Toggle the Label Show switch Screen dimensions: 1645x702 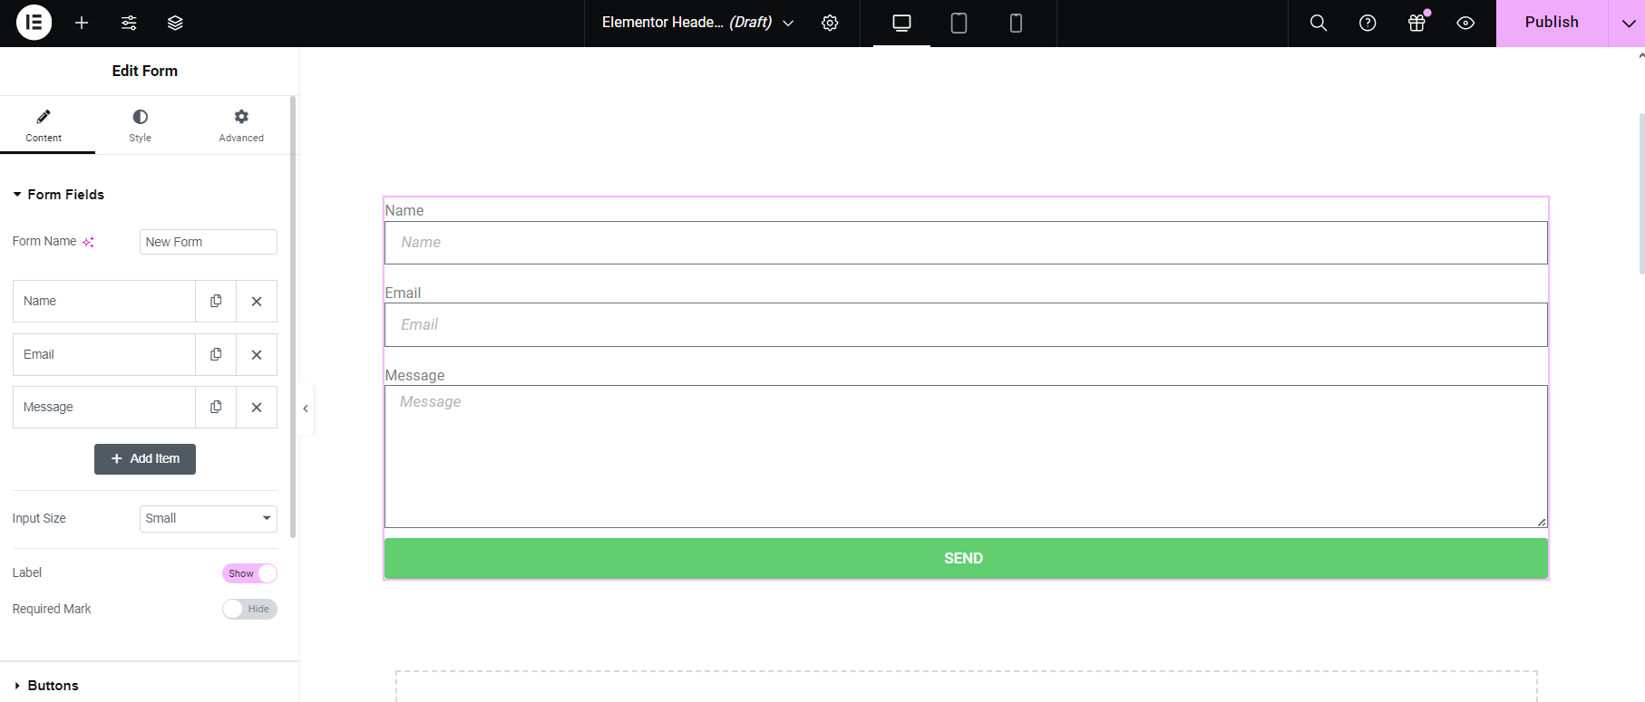(x=249, y=573)
